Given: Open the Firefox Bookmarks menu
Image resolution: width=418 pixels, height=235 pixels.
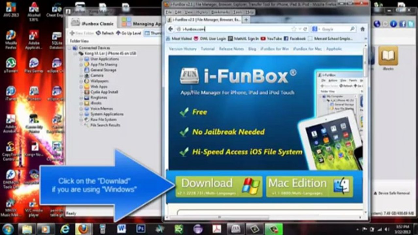Looking at the screenshot, I should click(221, 12).
